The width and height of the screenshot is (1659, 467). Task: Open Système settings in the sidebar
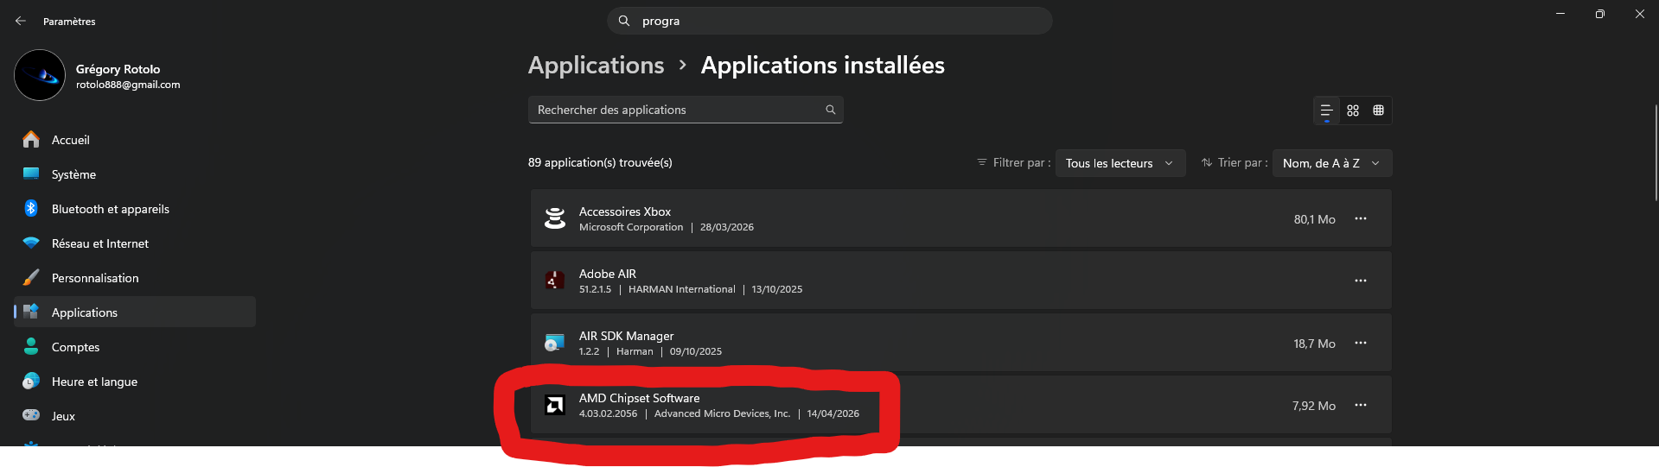[x=73, y=174]
